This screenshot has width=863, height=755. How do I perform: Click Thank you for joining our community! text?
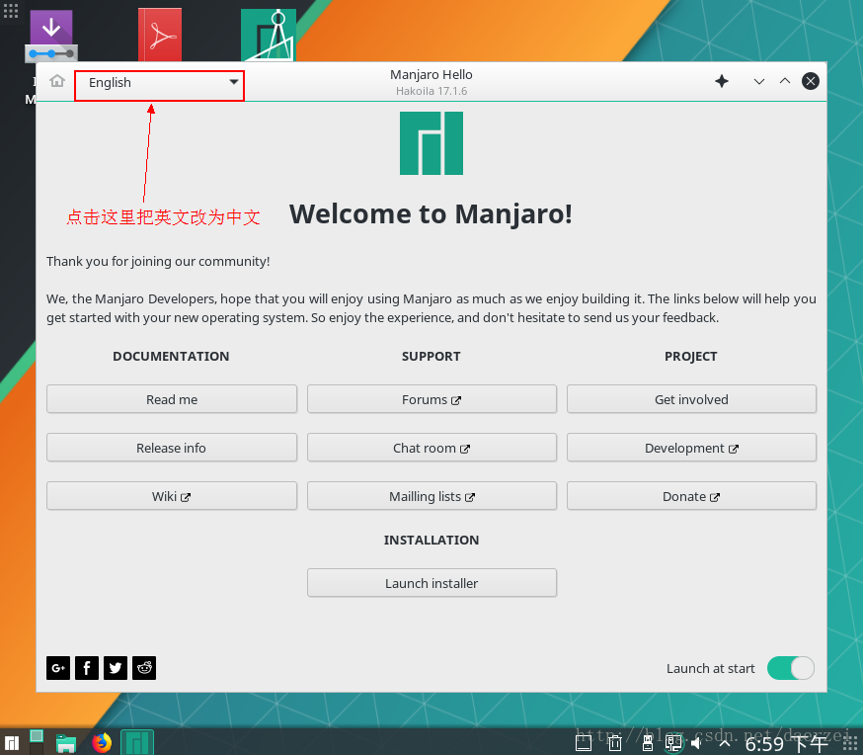point(158,261)
